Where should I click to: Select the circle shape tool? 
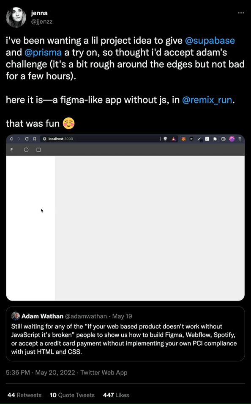[x=26, y=150]
